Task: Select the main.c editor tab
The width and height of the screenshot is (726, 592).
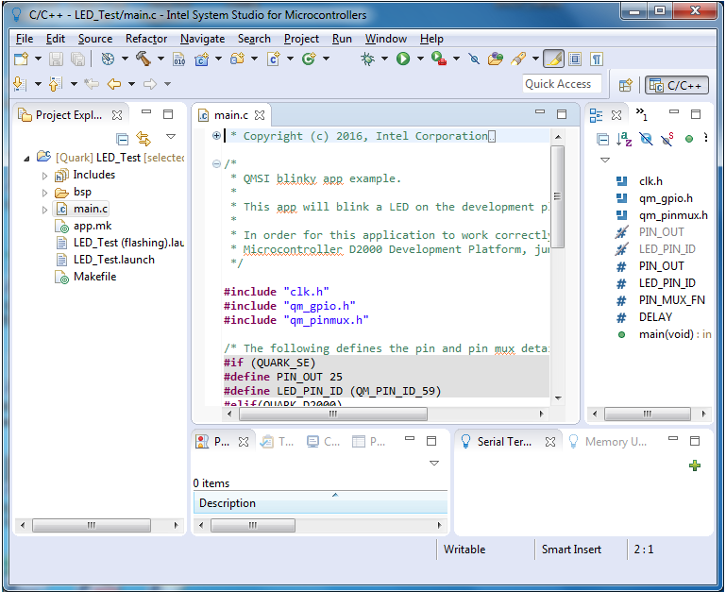Action: click(230, 115)
